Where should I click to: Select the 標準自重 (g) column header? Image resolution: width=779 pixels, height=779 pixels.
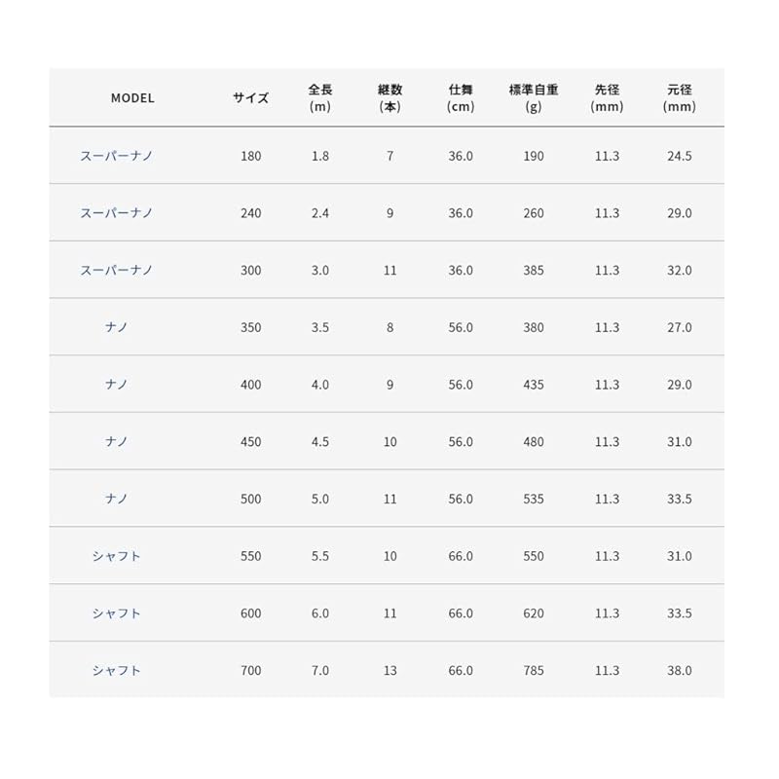(533, 98)
